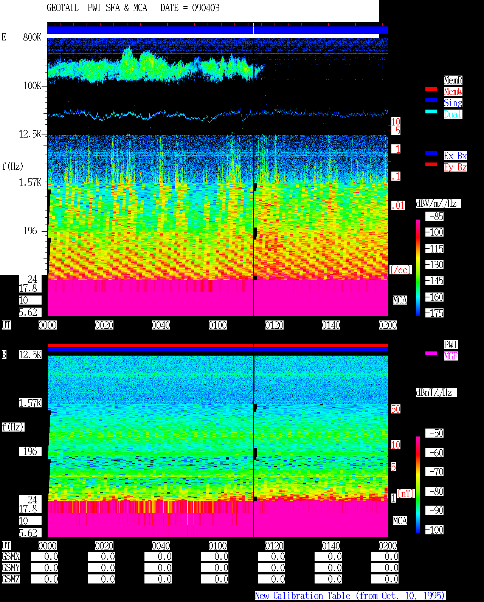Select the PWI legend label
Image resolution: width=484 pixels, height=602 pixels.
tap(451, 345)
